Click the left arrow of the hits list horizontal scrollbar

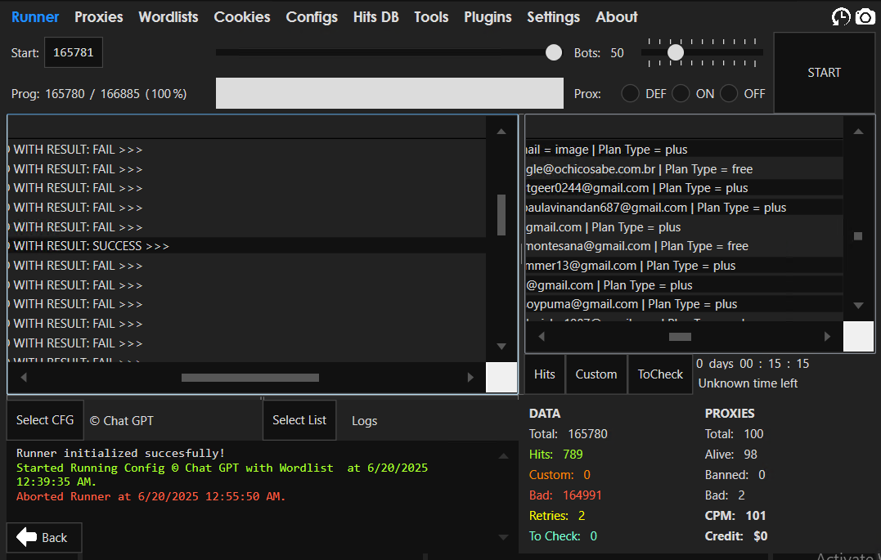(542, 336)
